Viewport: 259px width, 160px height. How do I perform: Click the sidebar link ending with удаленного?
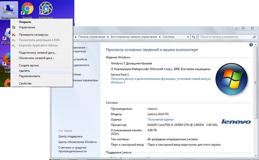(81, 65)
